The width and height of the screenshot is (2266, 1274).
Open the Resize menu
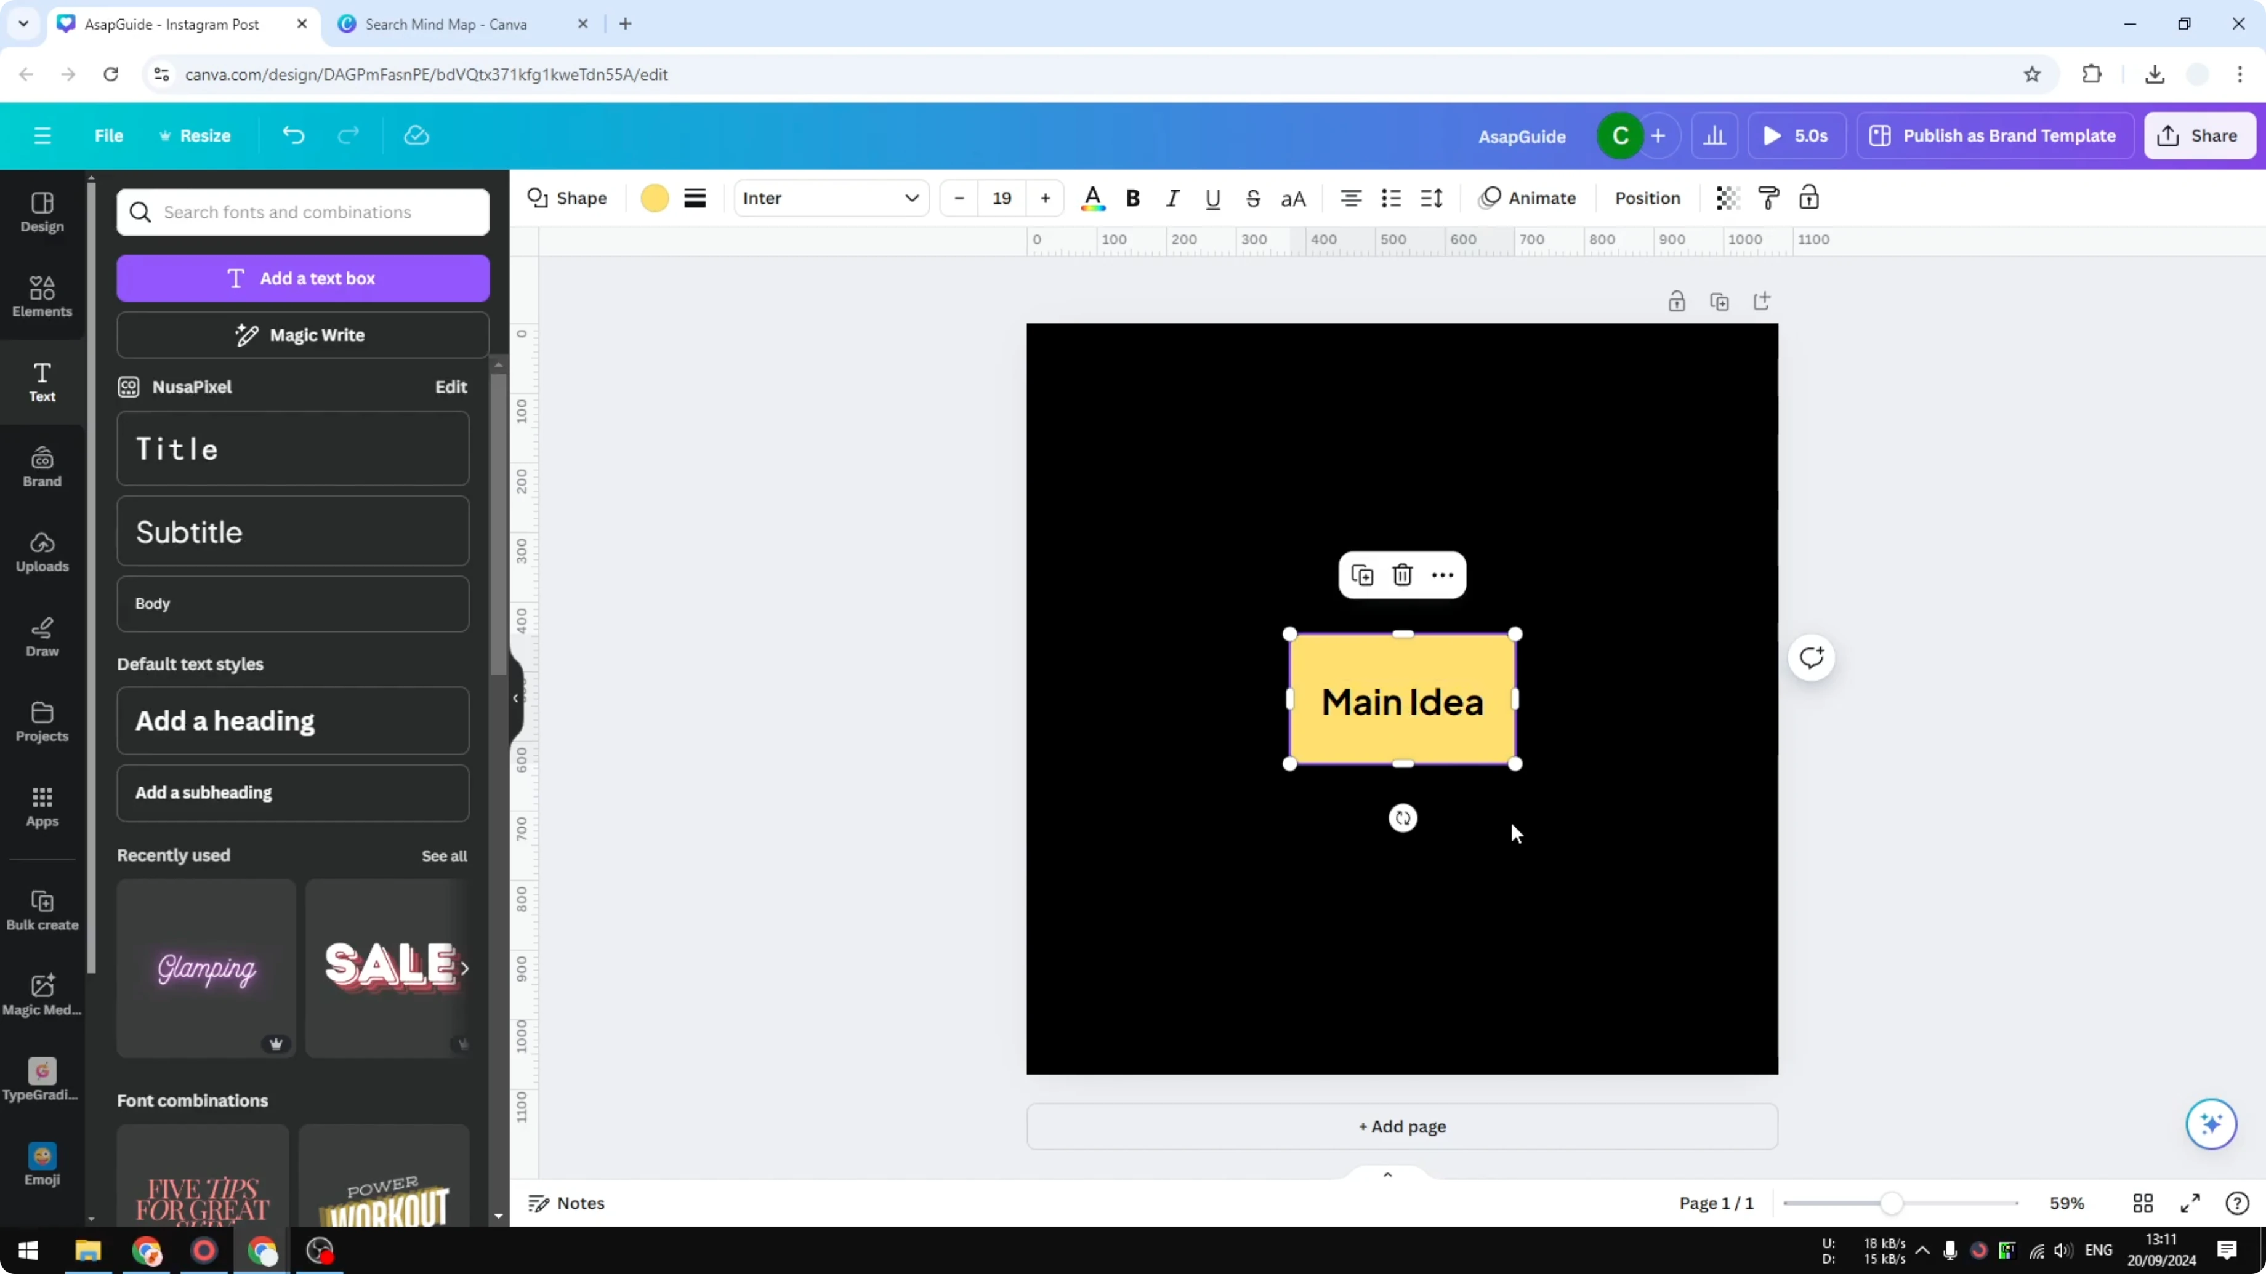click(195, 135)
